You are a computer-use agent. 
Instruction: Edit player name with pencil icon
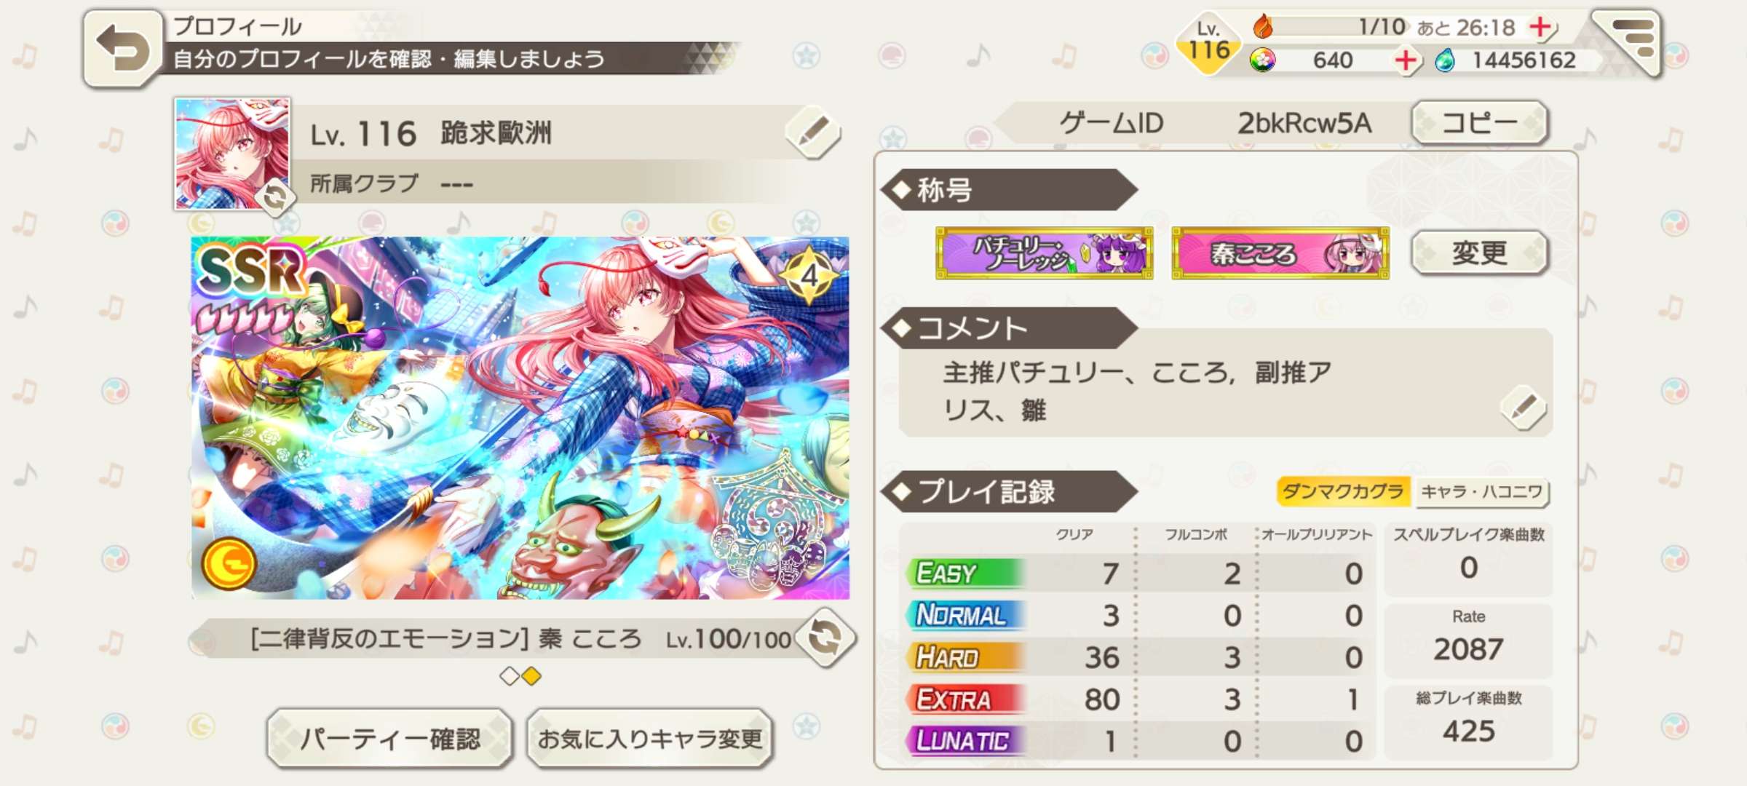click(x=813, y=133)
